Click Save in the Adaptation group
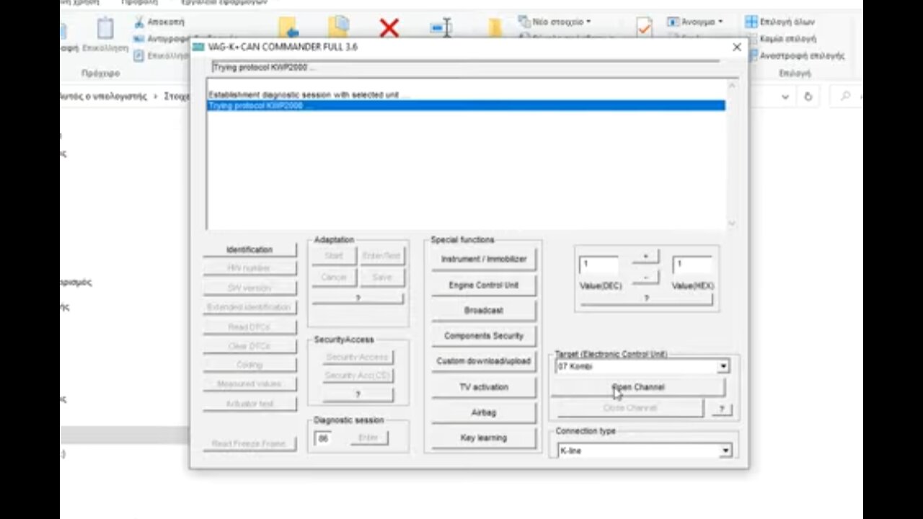Viewport: 923px width, 519px height. (382, 277)
